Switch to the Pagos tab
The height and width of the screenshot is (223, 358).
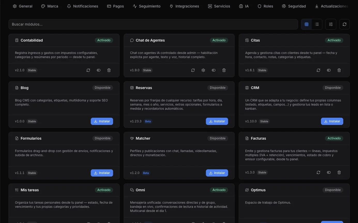pos(116,6)
